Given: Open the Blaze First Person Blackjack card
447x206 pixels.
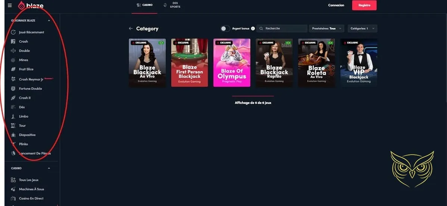Looking at the screenshot, I should point(190,63).
